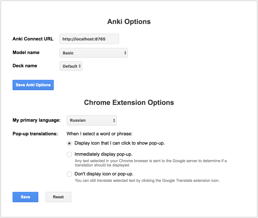Select 'Display icon that I can click' radio
Viewport: 258px width, 218px height.
[69, 143]
